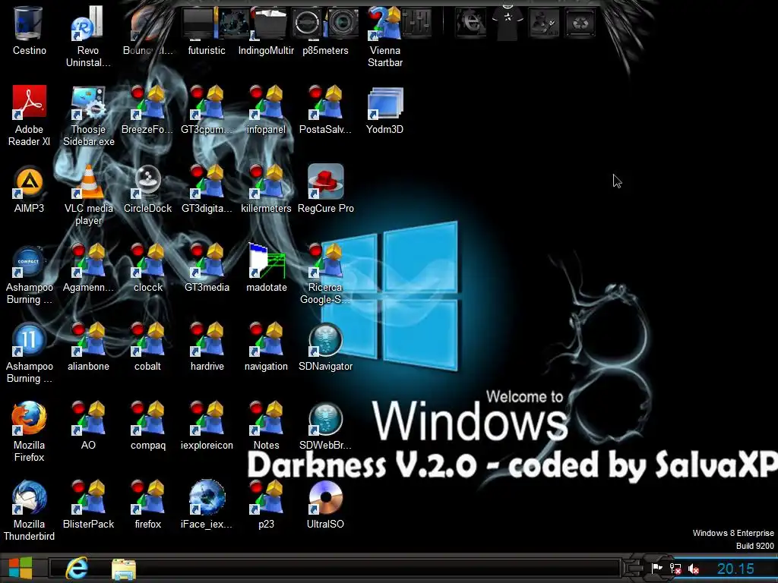Screen dimensions: 778x583
Task: Click the 20.15 taskbar clock
Action: tap(735, 569)
